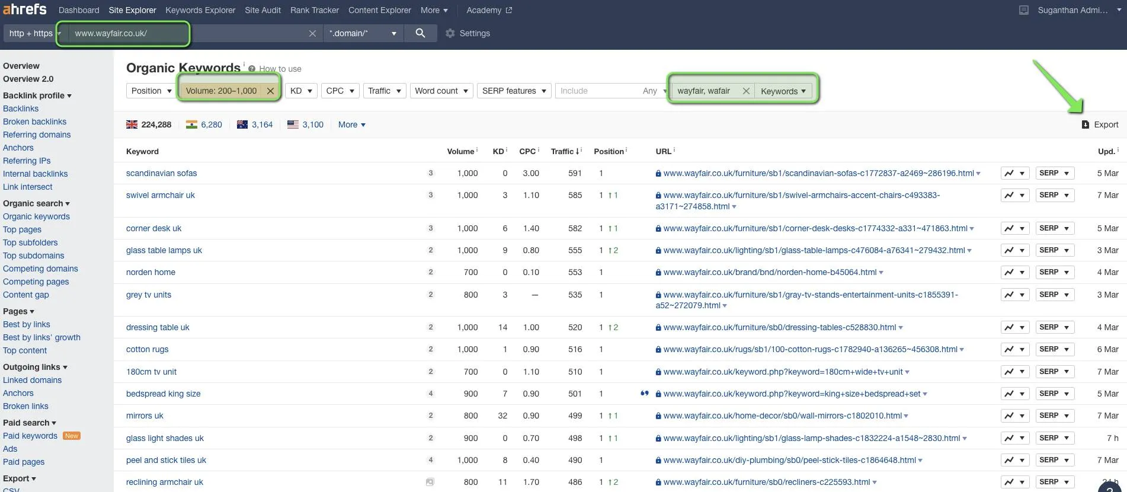The height and width of the screenshot is (492, 1127).
Task: Open the Any match dropdown
Action: (x=655, y=91)
